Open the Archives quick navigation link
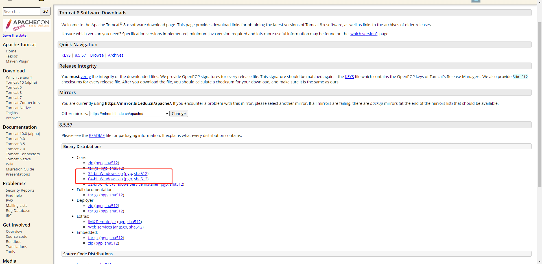Screen dimensions: 542x264 pos(116,55)
